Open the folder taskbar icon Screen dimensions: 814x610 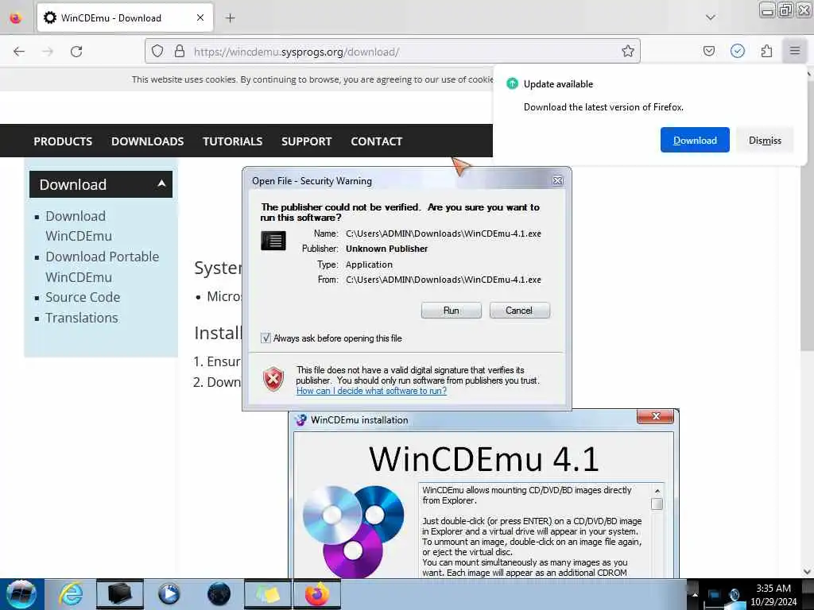point(267,594)
